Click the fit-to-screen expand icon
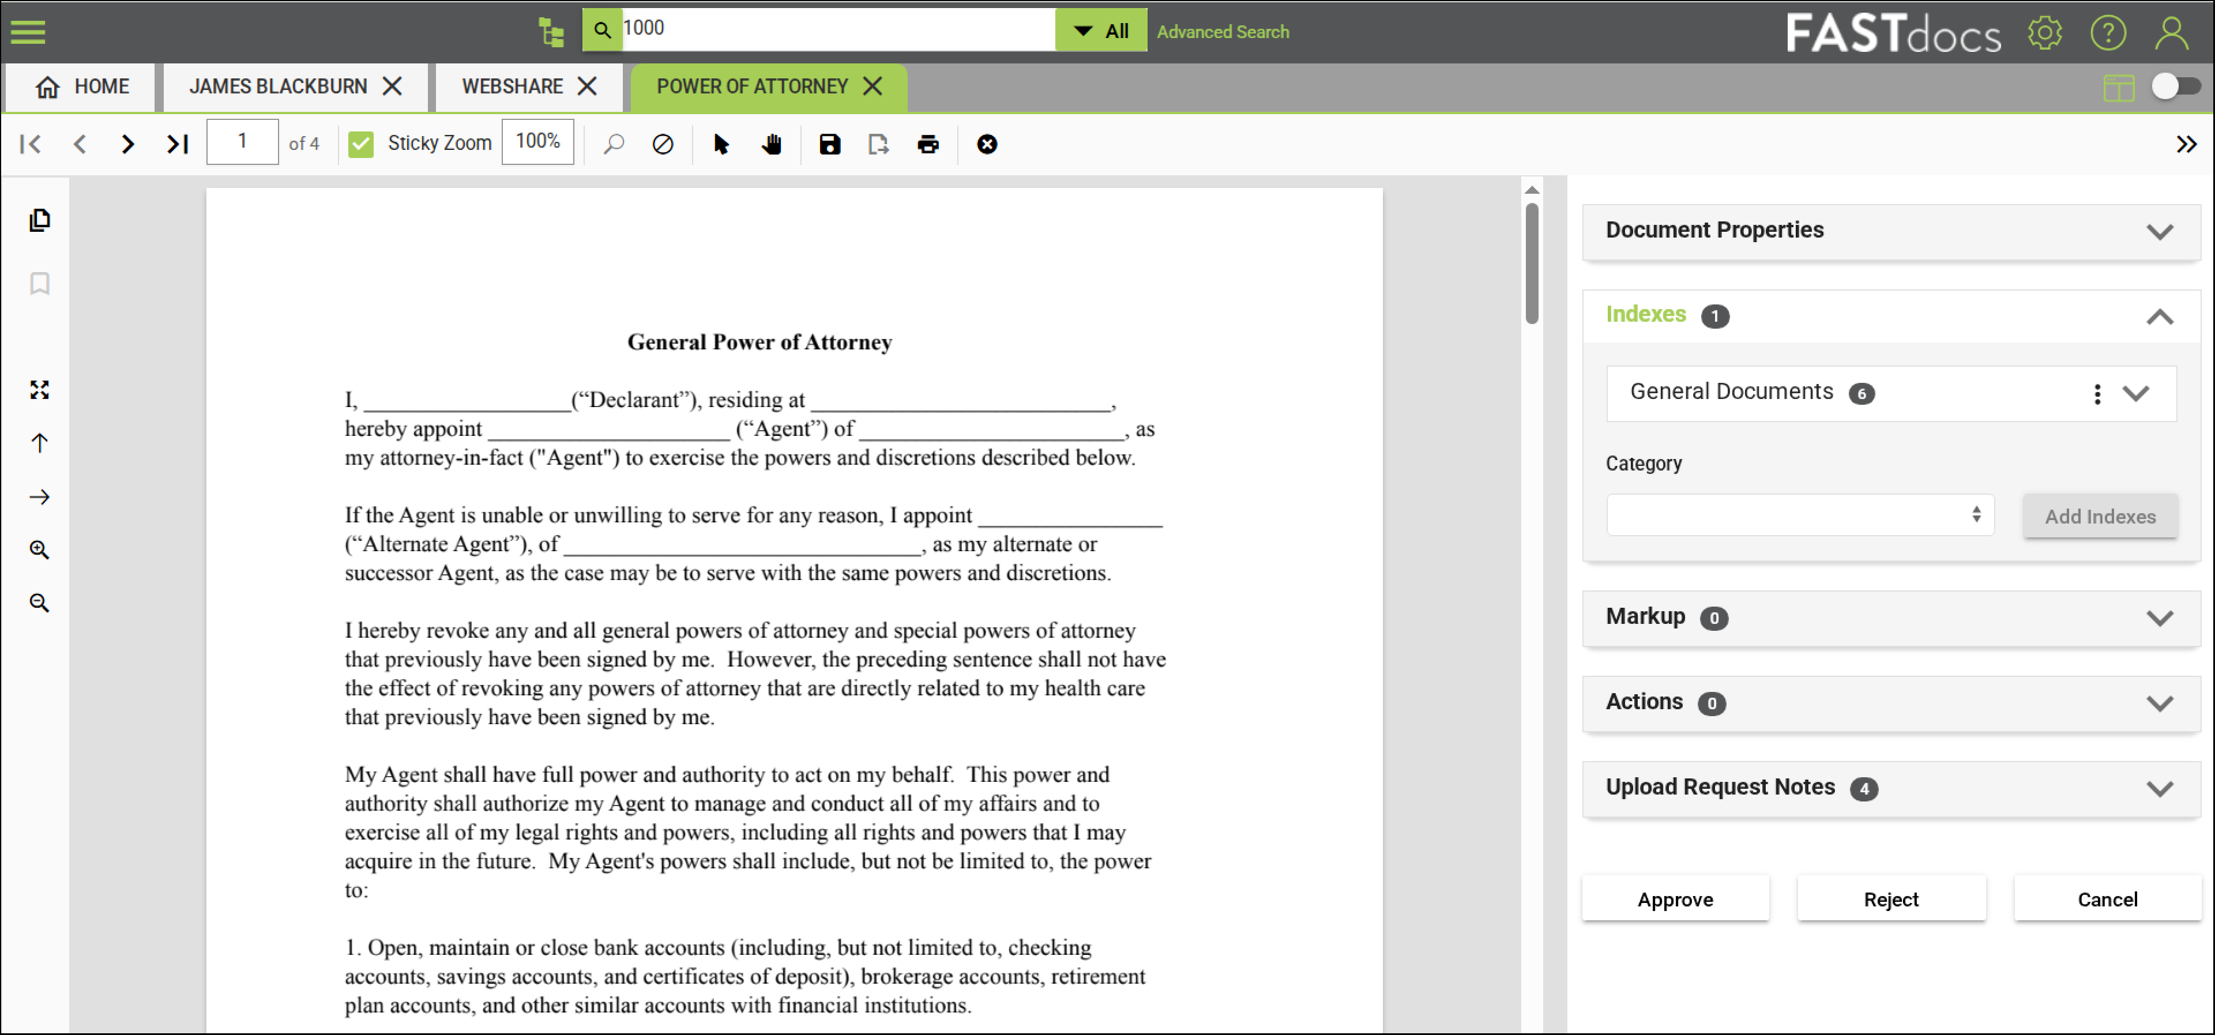The image size is (2215, 1035). point(40,389)
